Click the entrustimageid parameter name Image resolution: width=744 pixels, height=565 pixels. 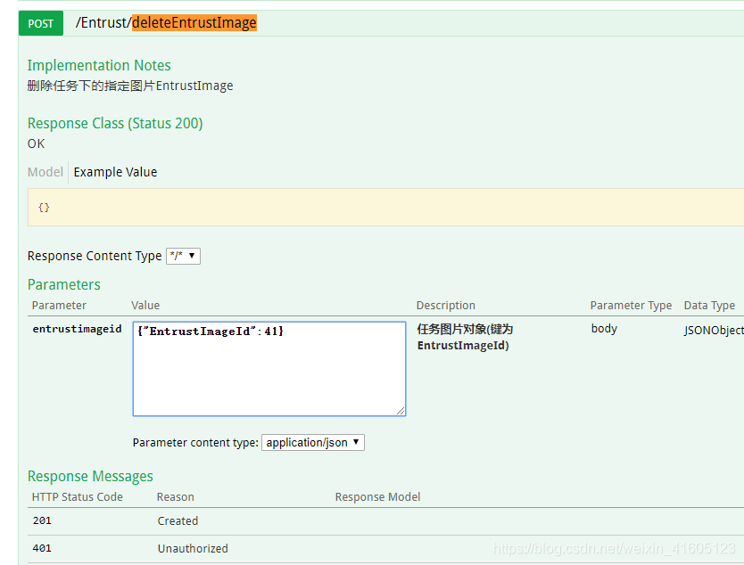click(x=77, y=329)
